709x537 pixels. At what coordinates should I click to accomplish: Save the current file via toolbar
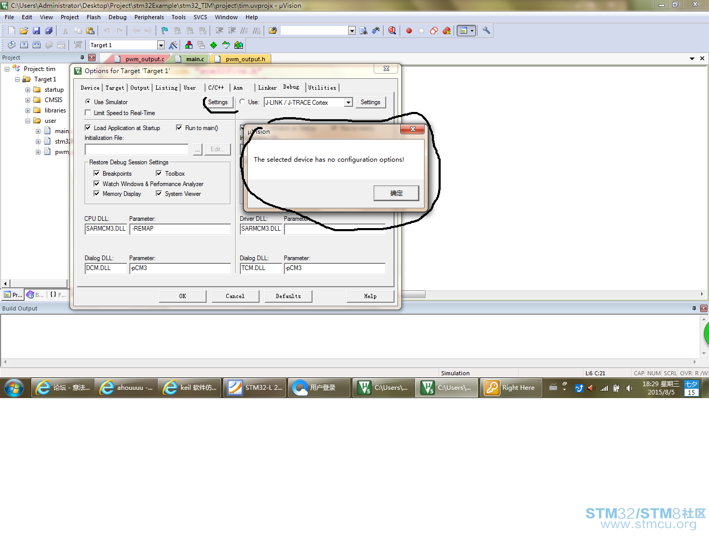point(36,31)
